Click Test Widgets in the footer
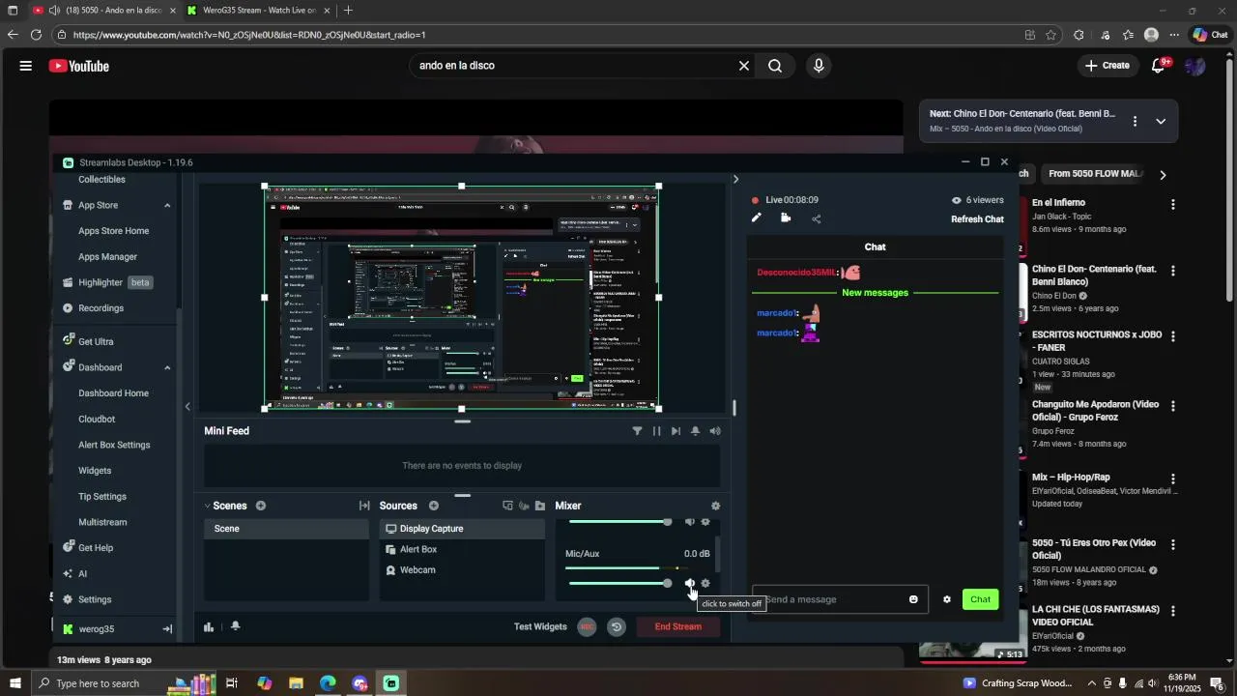The height and width of the screenshot is (696, 1237). (540, 626)
